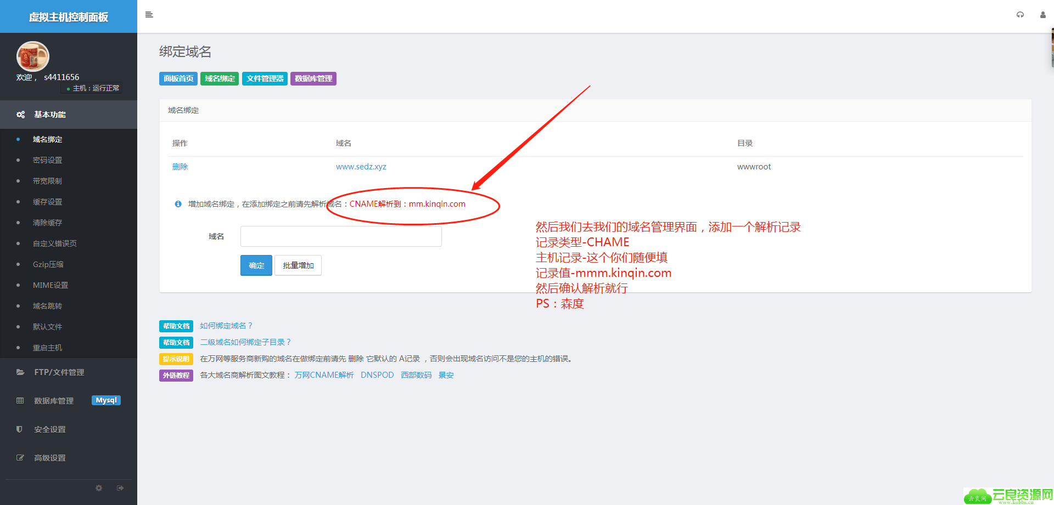Open Gzip压缩 in the sidebar menu
The width and height of the screenshot is (1054, 505).
(48, 264)
